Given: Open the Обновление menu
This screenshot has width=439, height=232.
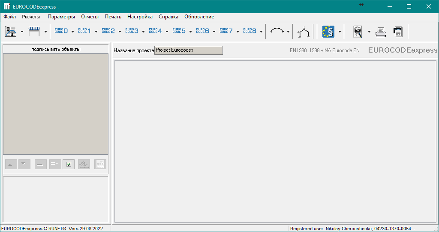Looking at the screenshot, I should click(x=199, y=17).
